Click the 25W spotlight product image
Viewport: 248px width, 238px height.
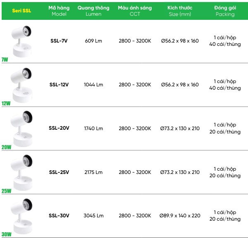pyautogui.click(x=21, y=173)
